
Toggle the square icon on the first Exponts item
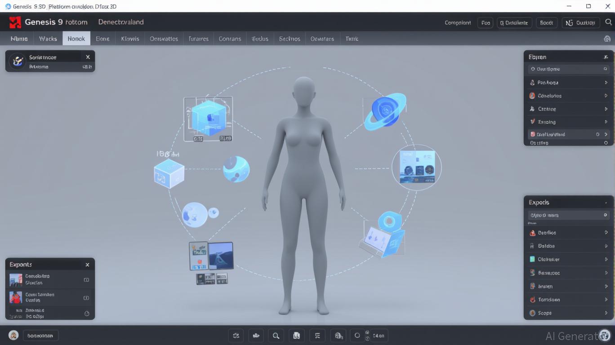86,280
